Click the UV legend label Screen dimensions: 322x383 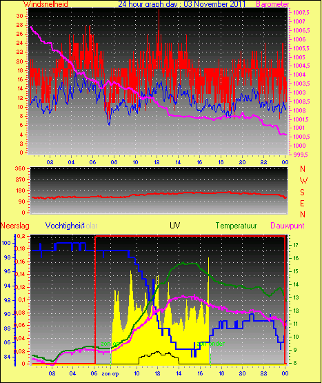175,226
